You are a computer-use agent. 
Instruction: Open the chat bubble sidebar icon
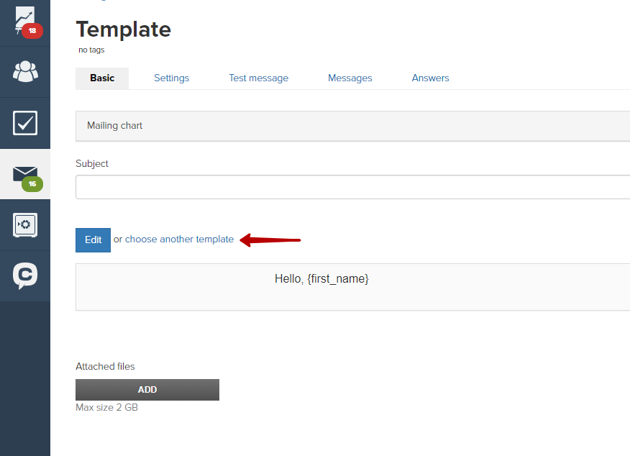click(25, 275)
